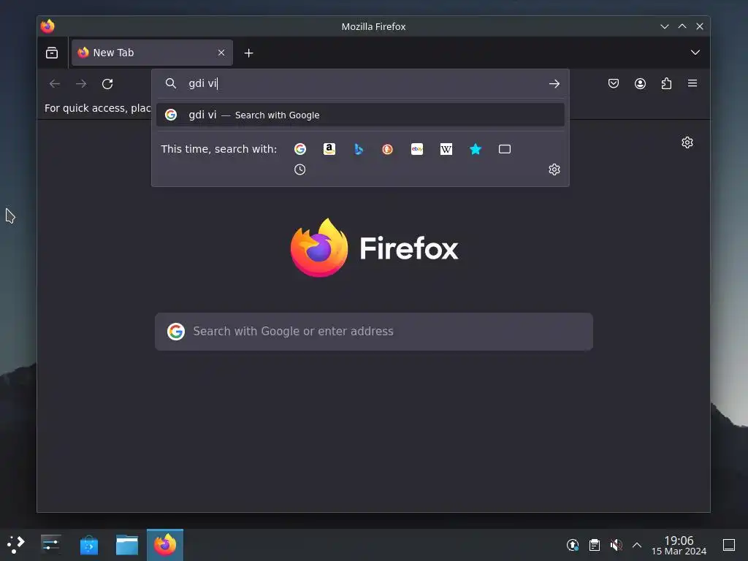This screenshot has width=748, height=561.
Task: Search with Bing one-off engine icon
Action: [x=359, y=149]
